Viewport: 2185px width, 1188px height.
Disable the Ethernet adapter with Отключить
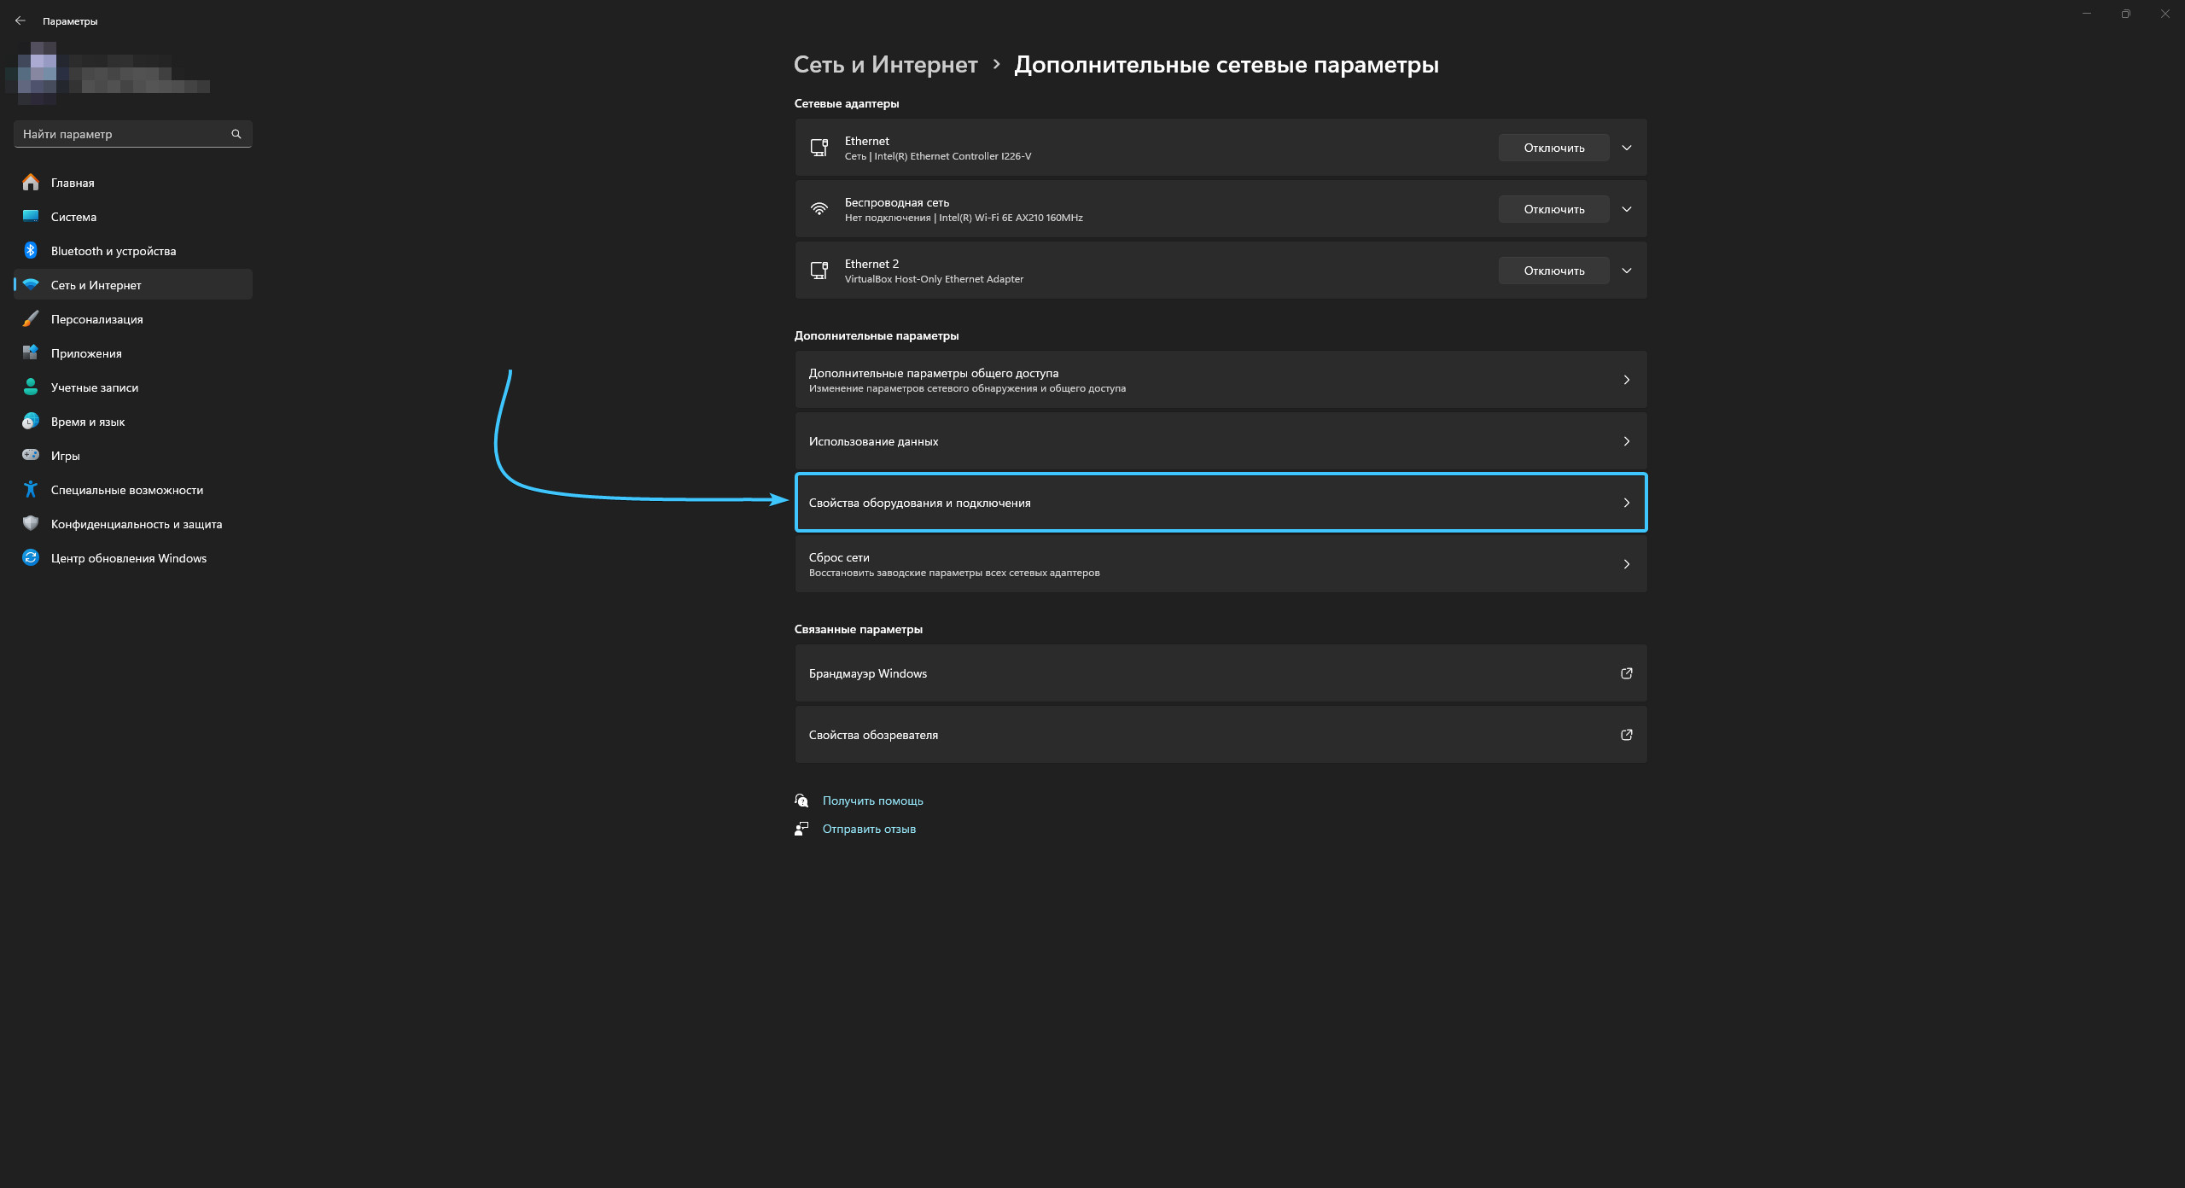pyautogui.click(x=1553, y=148)
